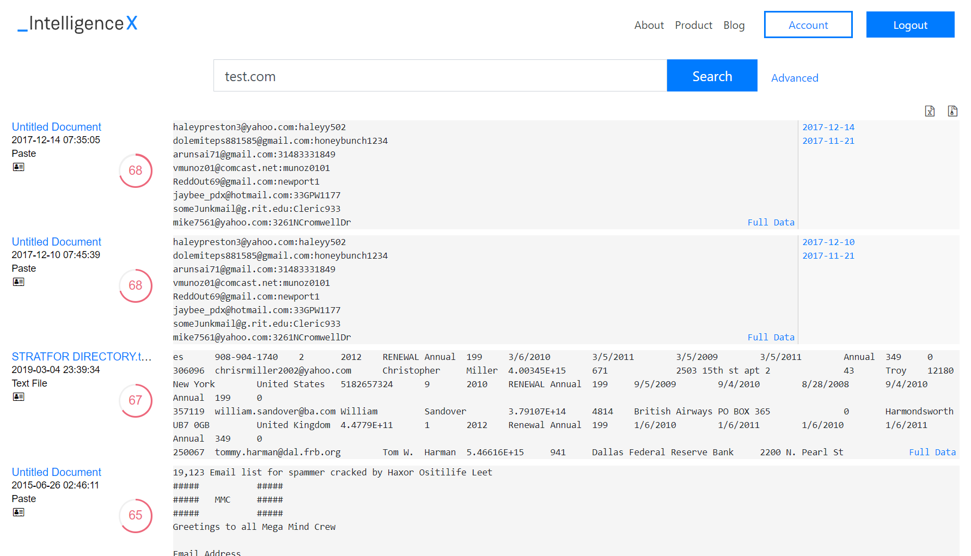Open the STRATFOR DIRECTORY result title
Image resolution: width=971 pixels, height=556 pixels.
(x=82, y=357)
